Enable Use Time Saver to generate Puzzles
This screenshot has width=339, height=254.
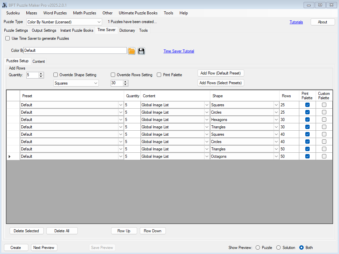coord(8,38)
